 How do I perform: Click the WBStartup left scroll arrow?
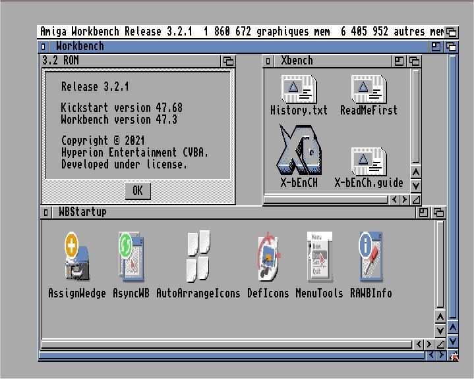pyautogui.click(x=419, y=344)
